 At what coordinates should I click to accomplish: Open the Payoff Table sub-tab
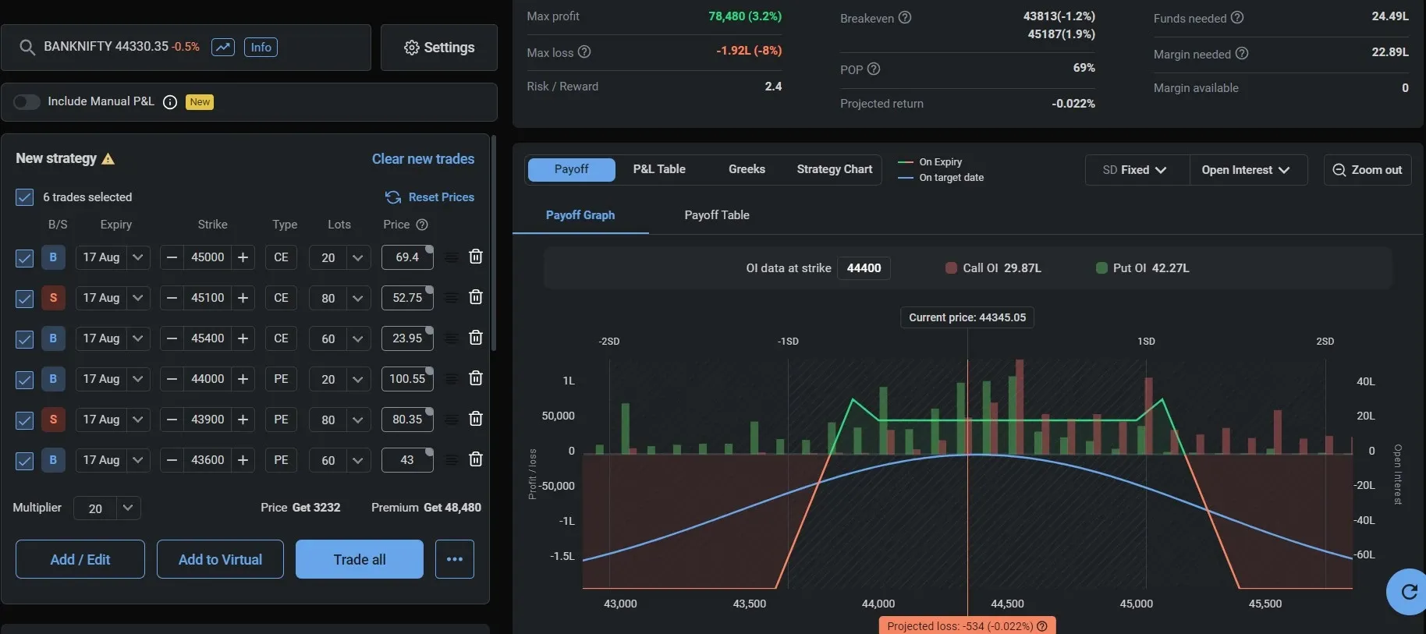(x=717, y=215)
